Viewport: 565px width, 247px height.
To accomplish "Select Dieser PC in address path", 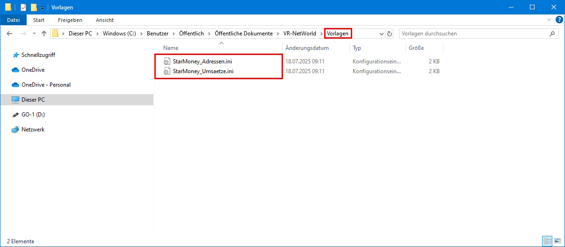I will (x=80, y=34).
